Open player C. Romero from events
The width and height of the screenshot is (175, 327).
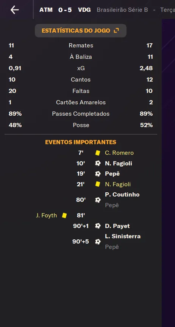click(119, 153)
